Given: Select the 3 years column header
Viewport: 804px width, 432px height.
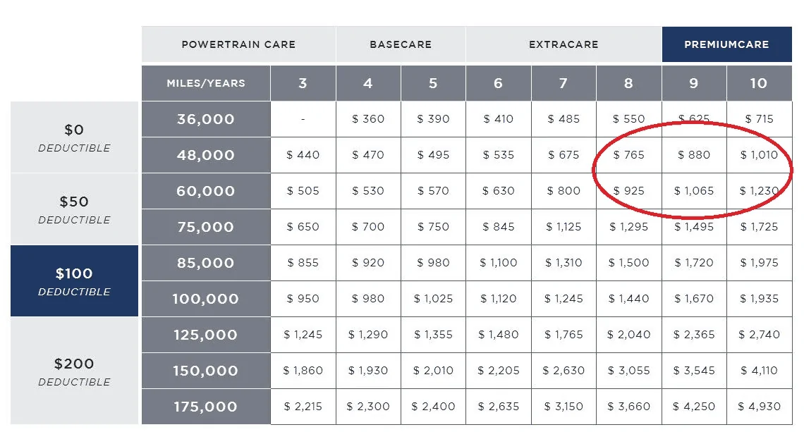Looking at the screenshot, I should pyautogui.click(x=303, y=83).
